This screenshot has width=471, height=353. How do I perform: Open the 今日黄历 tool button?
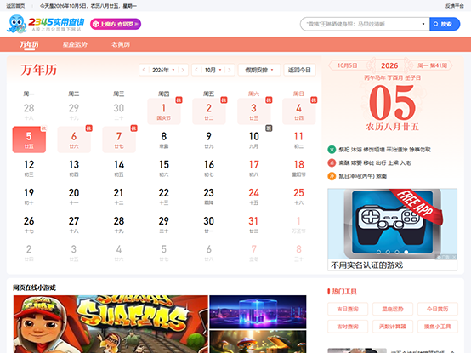[x=437, y=309]
